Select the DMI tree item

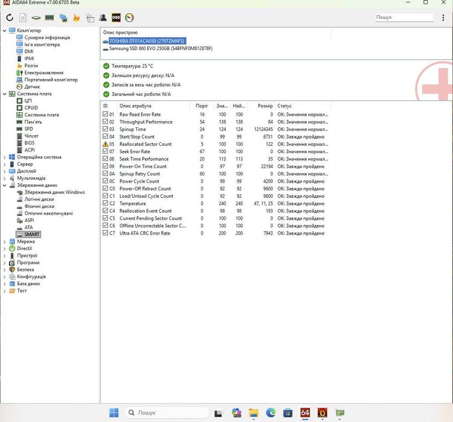coord(29,51)
